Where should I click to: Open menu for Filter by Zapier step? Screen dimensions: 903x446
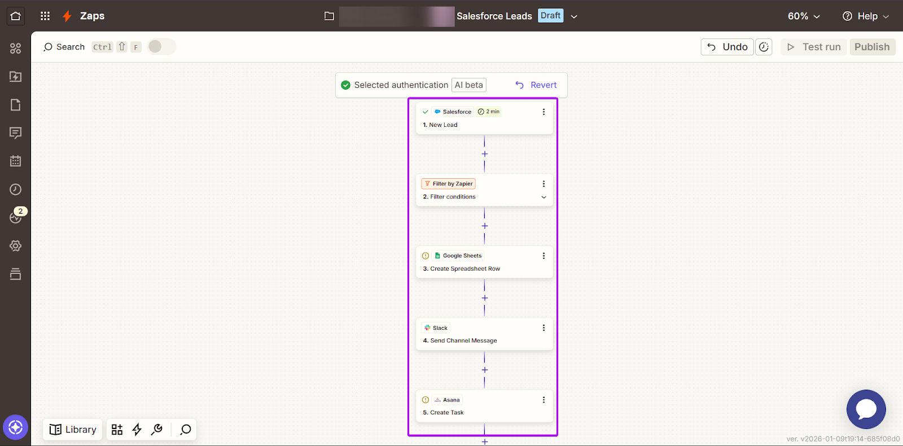click(x=543, y=184)
